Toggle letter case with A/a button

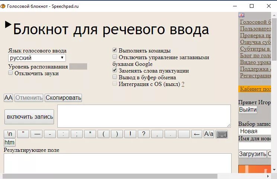(x=208, y=134)
